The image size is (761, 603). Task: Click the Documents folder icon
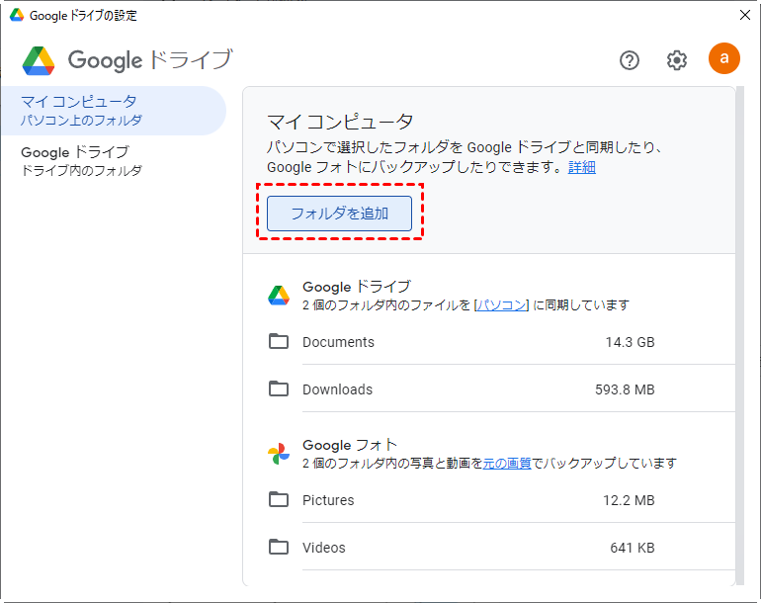point(279,341)
